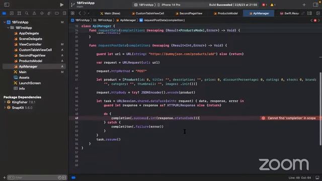The height and width of the screenshot is (181, 322).
Task: Choose the 18FirstApp scheme selector
Action: 144,5
